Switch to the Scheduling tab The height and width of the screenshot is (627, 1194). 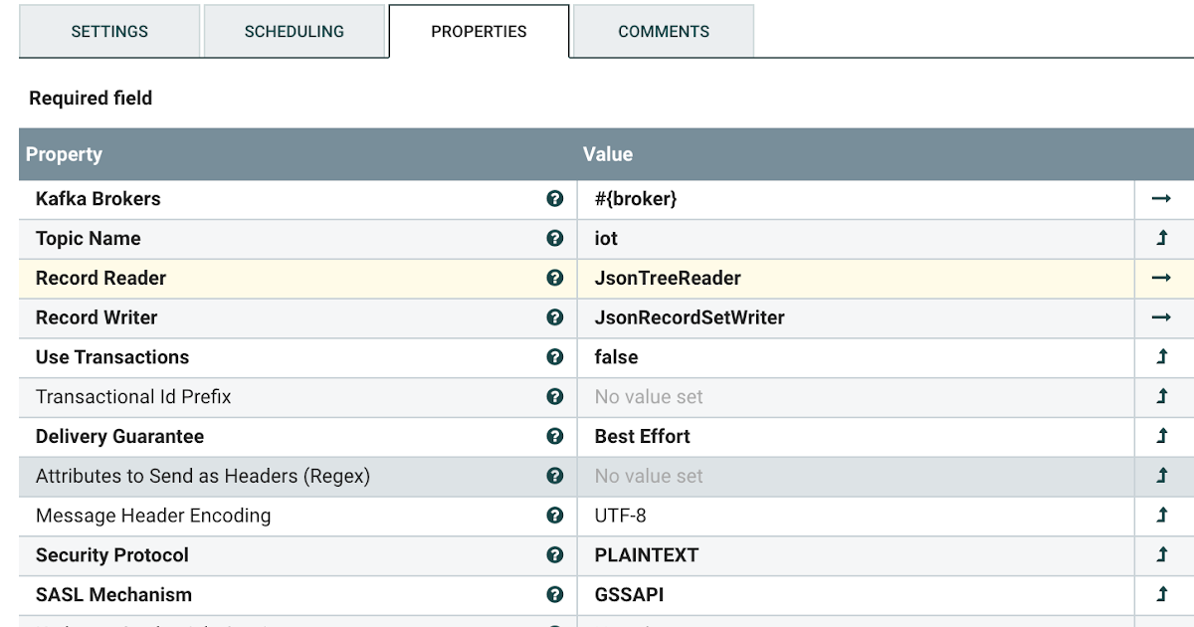(295, 31)
